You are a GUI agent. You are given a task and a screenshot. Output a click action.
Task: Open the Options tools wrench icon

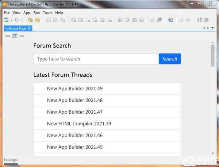point(170,20)
